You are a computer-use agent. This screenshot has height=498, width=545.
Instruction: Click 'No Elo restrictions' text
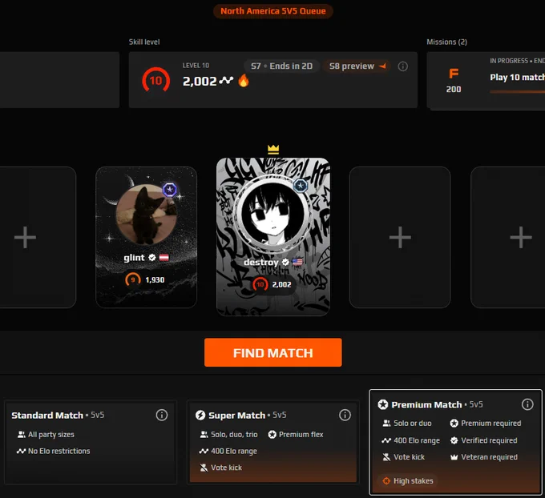(59, 451)
